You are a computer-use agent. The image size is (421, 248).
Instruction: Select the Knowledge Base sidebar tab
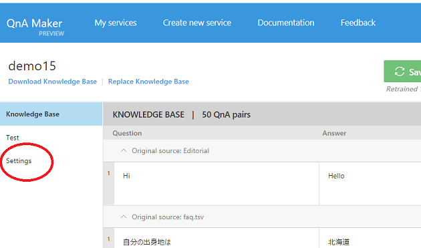pos(51,114)
